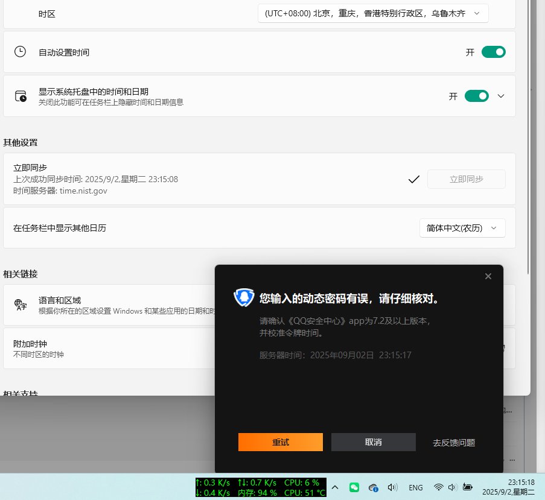Click the WeChat icon in system tray
Viewport: 545px width, 500px height.
click(354, 487)
